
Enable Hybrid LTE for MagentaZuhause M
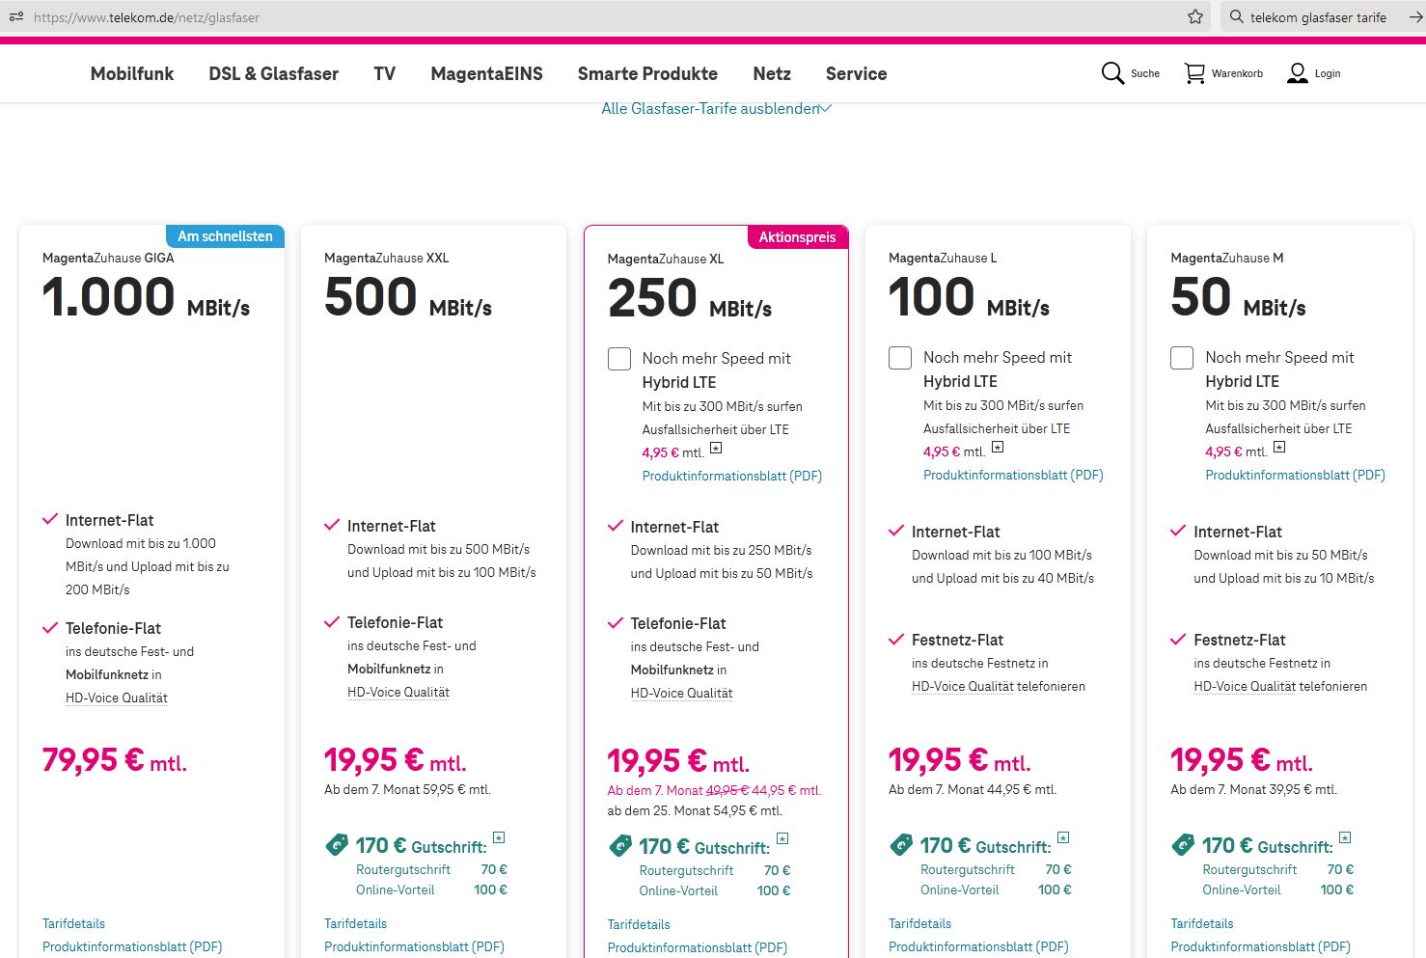tap(1182, 358)
